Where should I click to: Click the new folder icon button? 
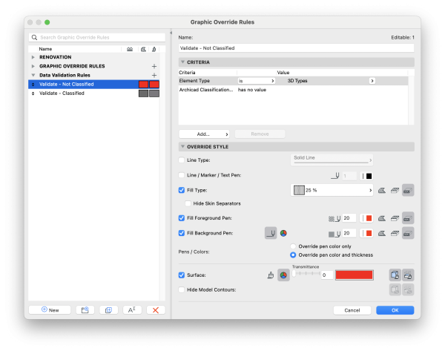(x=85, y=309)
